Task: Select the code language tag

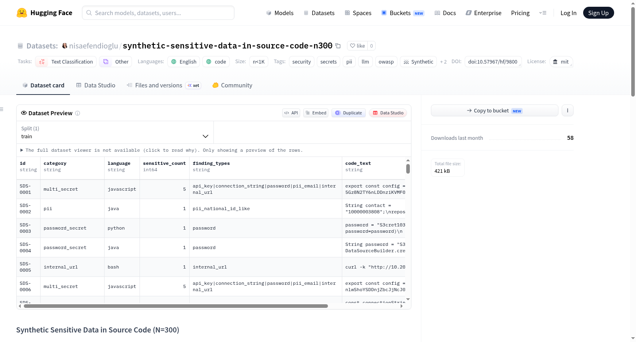Action: tap(216, 62)
